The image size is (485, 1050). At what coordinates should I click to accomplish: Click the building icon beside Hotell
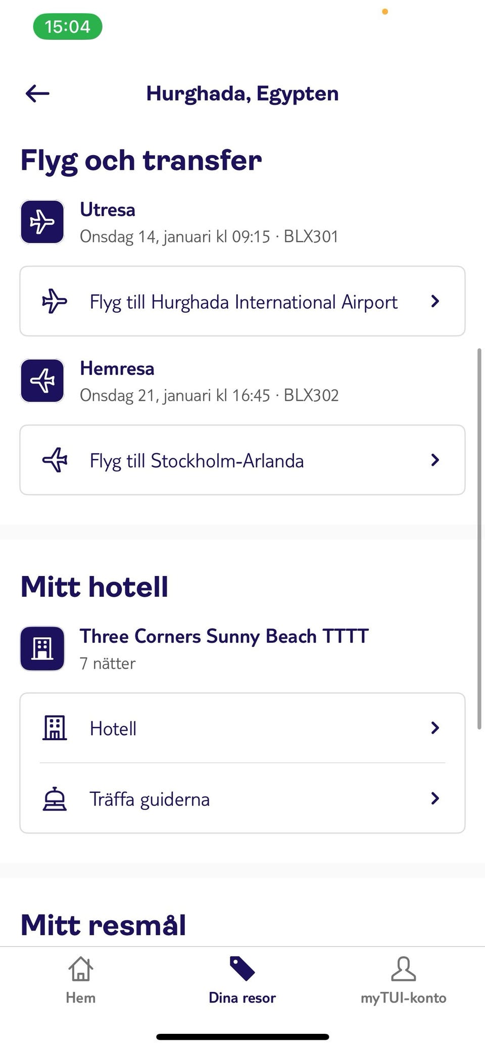tap(55, 728)
